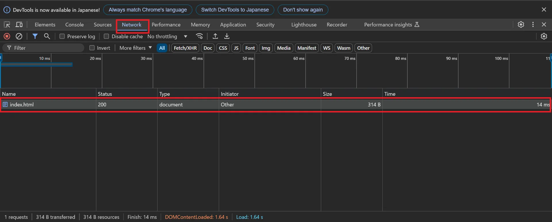Viewport: 552px width, 222px height.
Task: Select the index.html request row
Action: coord(276,105)
